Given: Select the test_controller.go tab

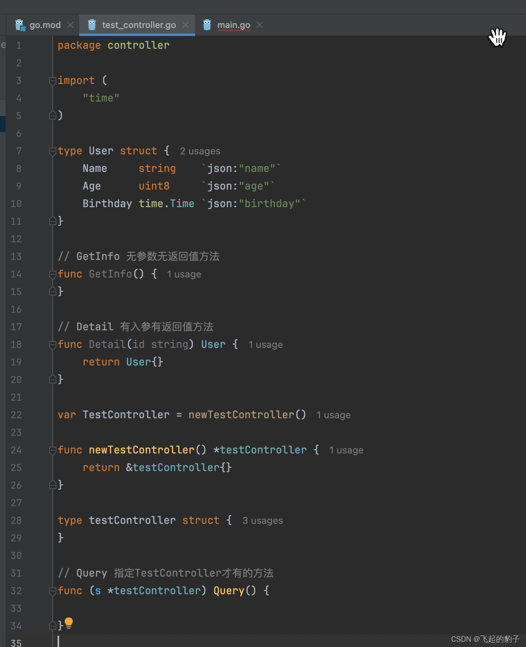Looking at the screenshot, I should pyautogui.click(x=139, y=25).
